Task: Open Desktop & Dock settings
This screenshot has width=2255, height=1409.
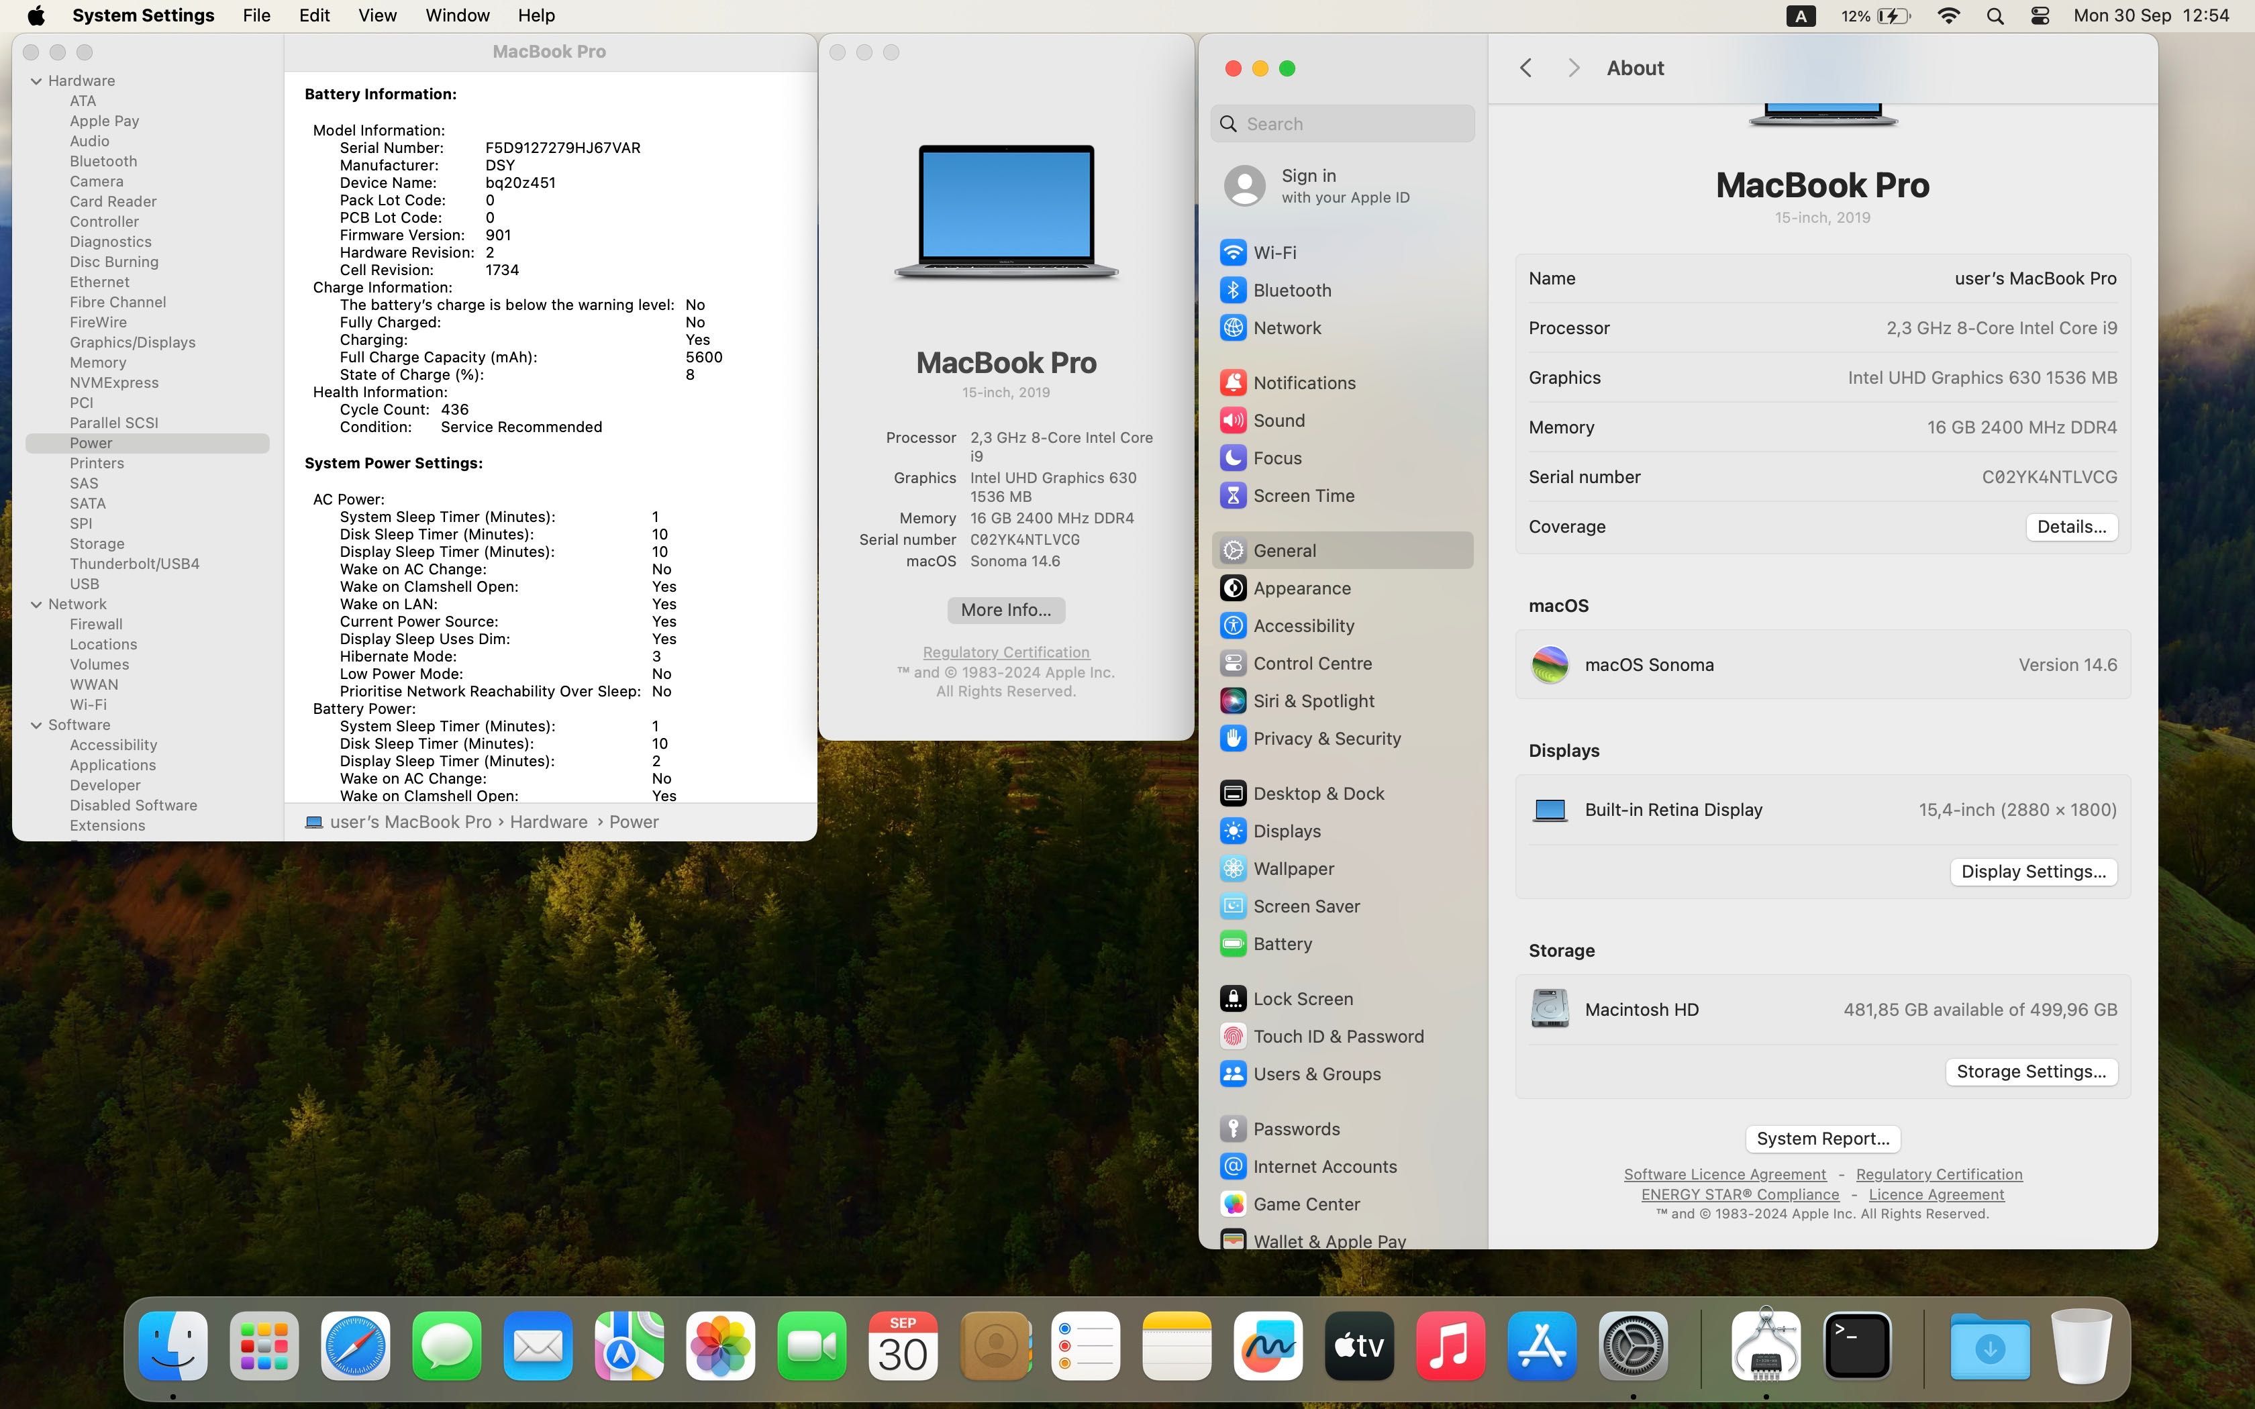Action: [1342, 793]
